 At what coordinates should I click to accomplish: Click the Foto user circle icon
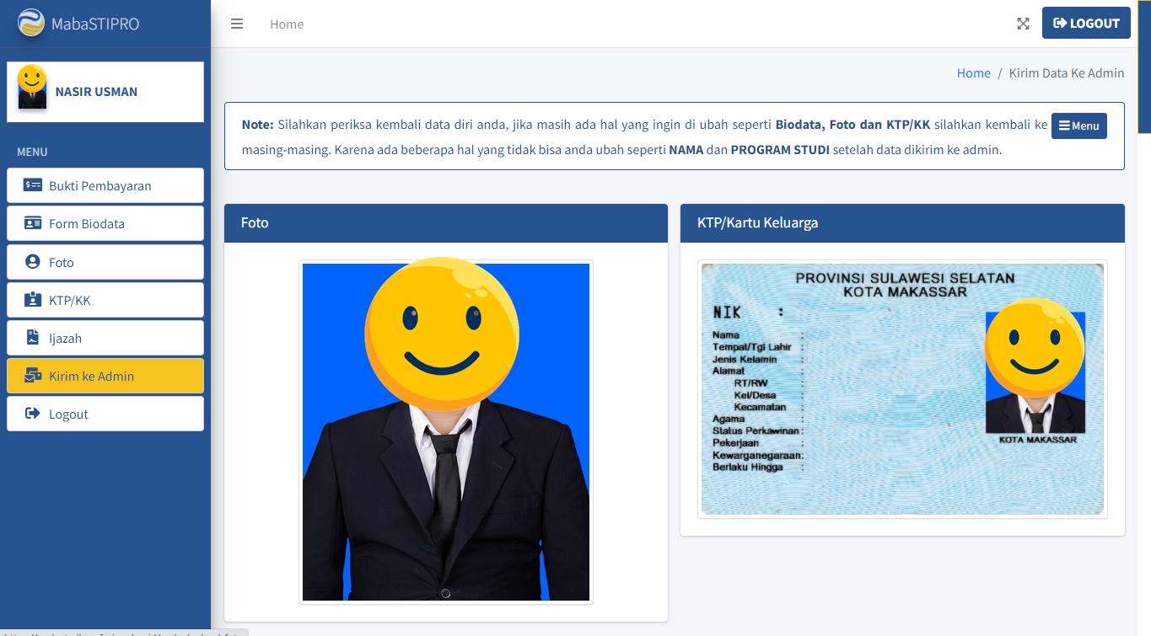33,262
